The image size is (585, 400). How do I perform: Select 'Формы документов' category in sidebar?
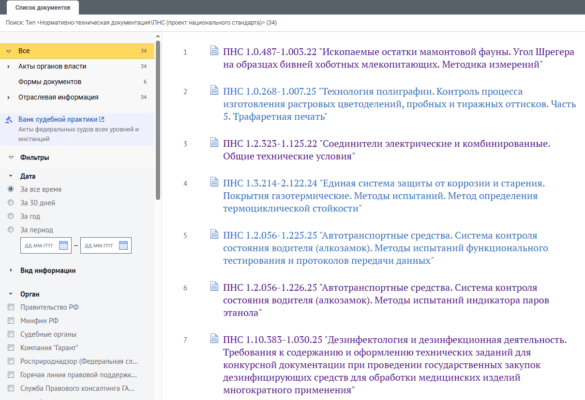click(50, 82)
